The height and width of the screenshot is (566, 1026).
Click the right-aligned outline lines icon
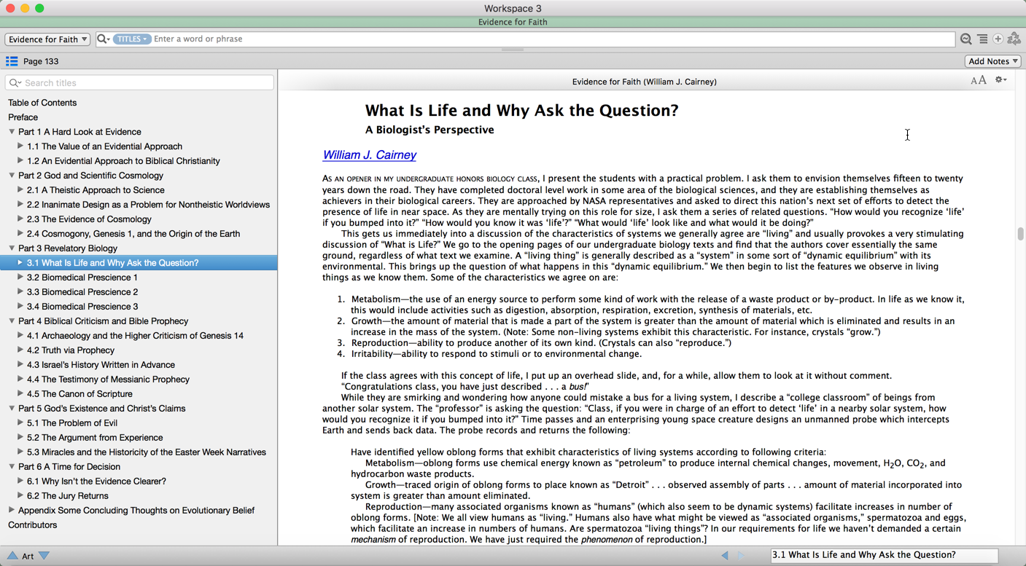(982, 39)
